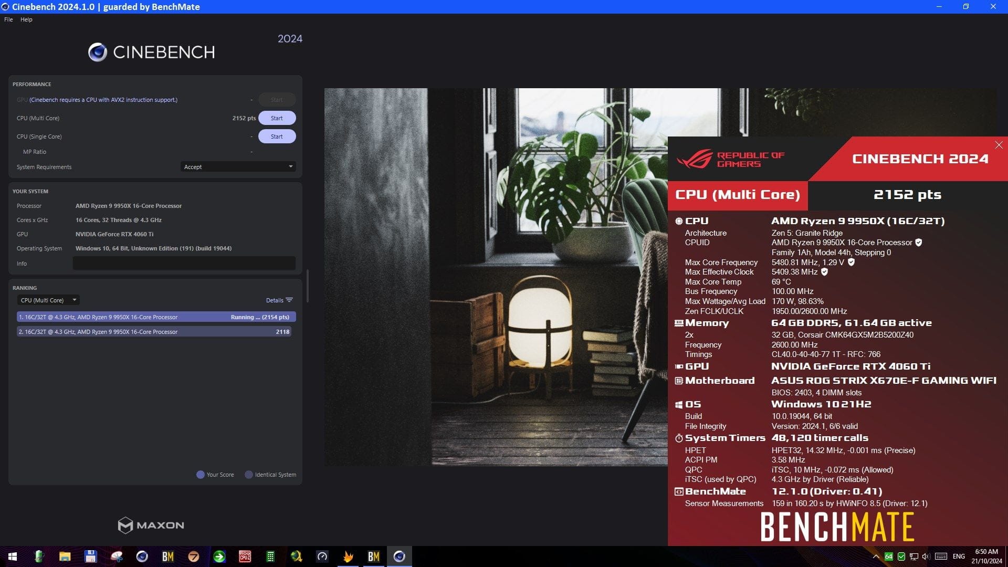Open the Windows Start menu
The height and width of the screenshot is (567, 1008).
[13, 556]
